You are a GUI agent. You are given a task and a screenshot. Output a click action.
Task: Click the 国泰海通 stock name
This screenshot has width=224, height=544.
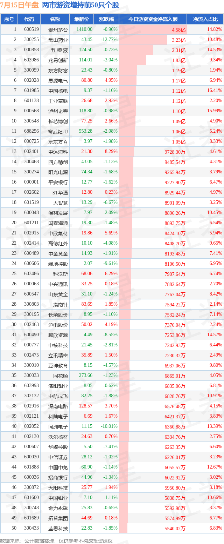click(x=58, y=223)
